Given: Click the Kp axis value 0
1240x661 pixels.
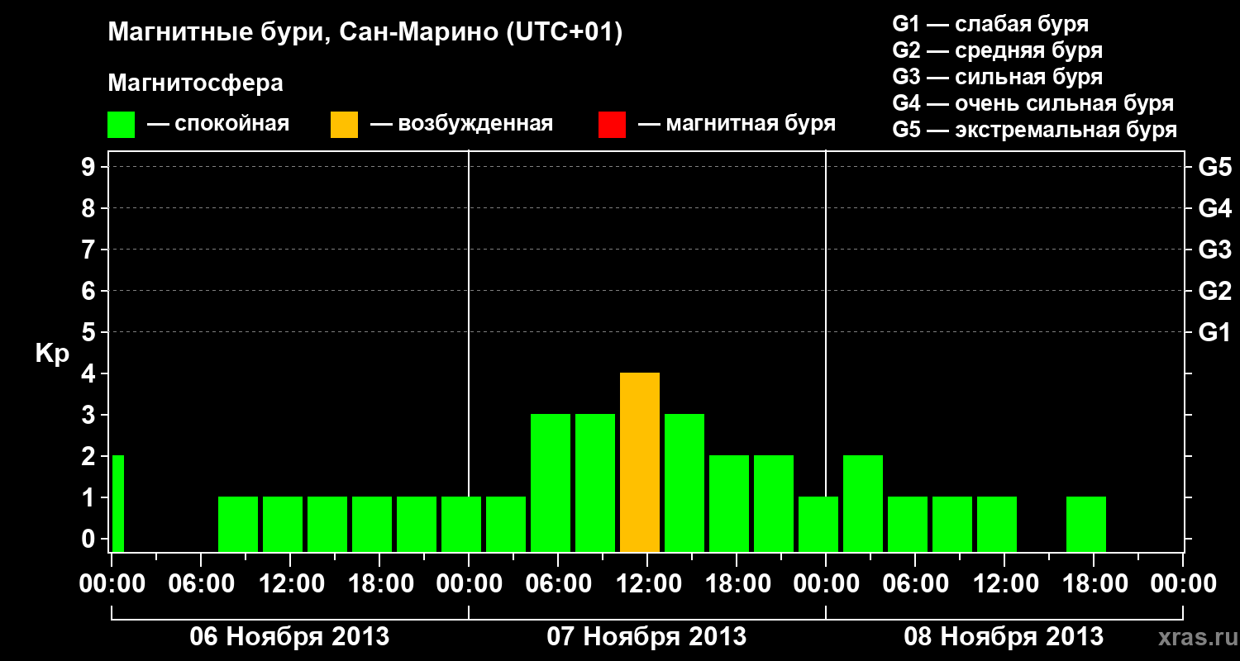Looking at the screenshot, I should pos(90,539).
